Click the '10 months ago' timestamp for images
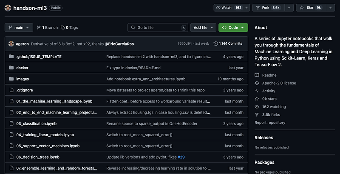The width and height of the screenshot is (340, 174). point(230,79)
